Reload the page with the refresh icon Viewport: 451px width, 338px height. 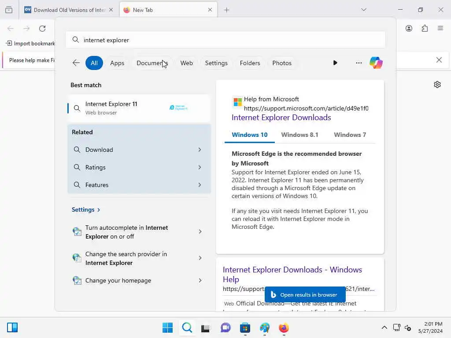[42, 29]
